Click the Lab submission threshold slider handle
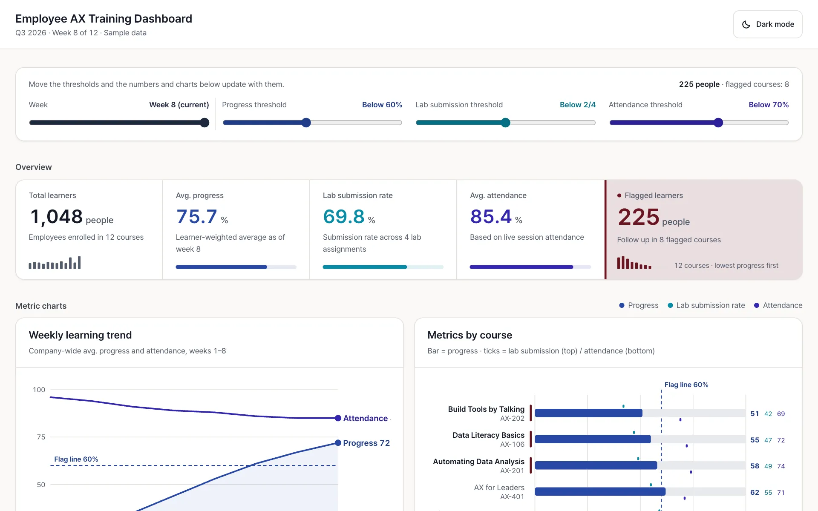The width and height of the screenshot is (818, 511). (505, 123)
